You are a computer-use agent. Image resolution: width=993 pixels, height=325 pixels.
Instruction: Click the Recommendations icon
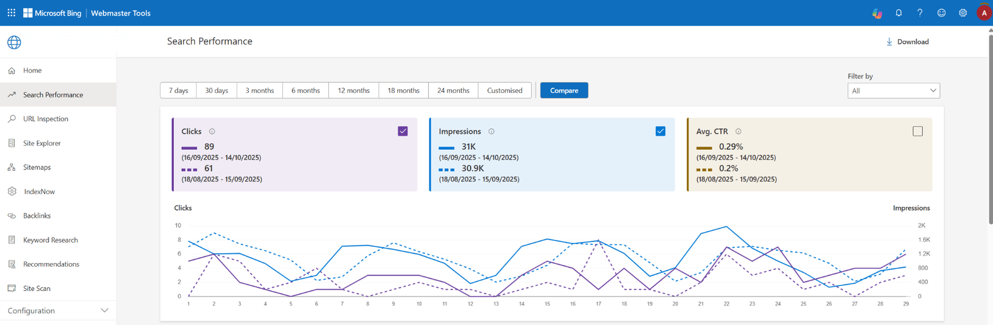tap(12, 264)
